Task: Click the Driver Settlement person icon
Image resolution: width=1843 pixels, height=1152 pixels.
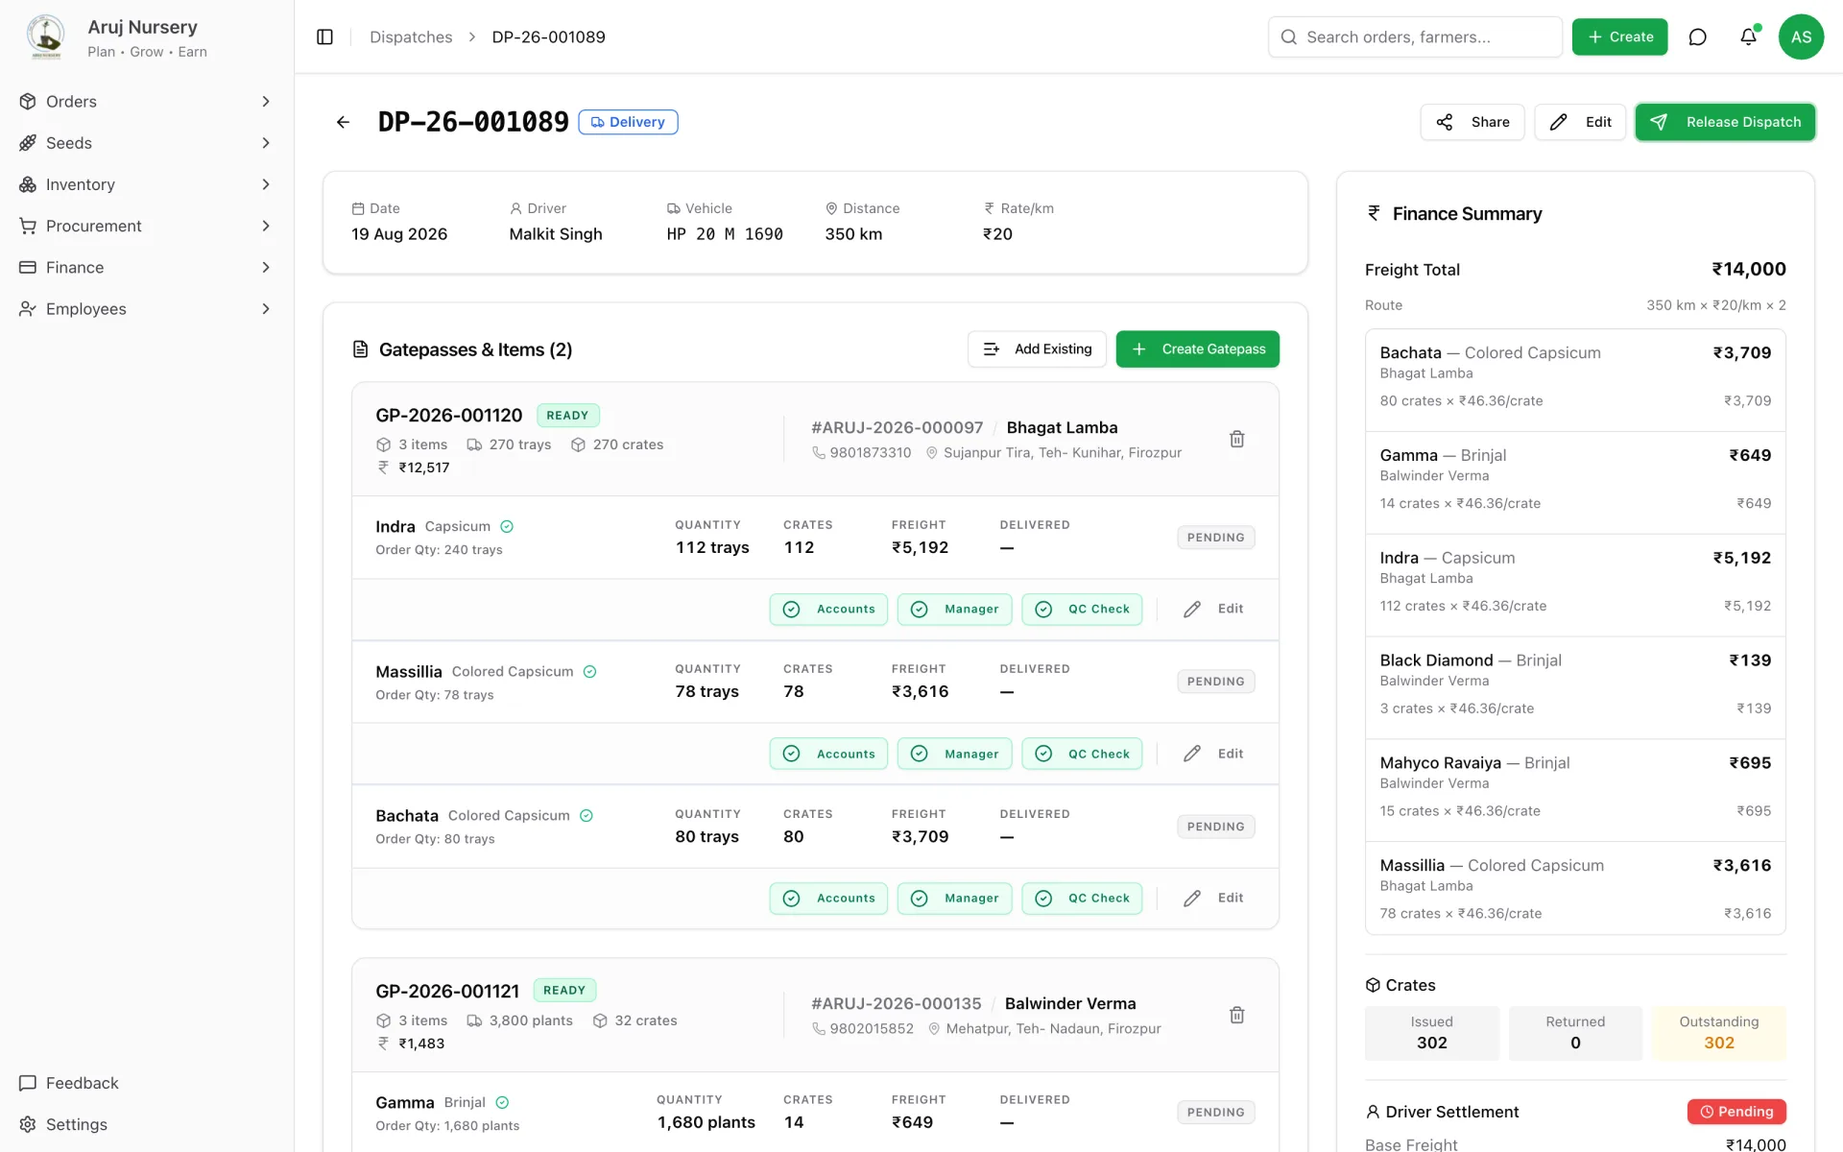Action: tap(1373, 1112)
